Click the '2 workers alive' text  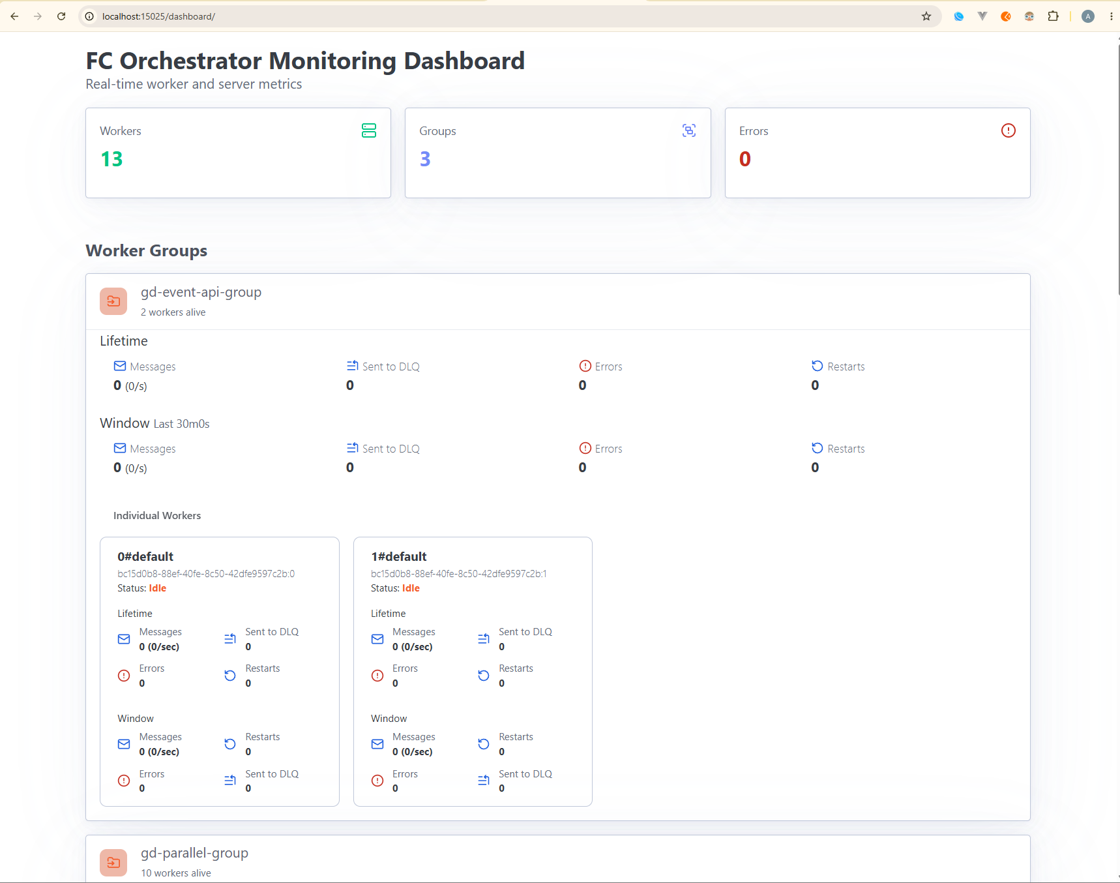173,312
